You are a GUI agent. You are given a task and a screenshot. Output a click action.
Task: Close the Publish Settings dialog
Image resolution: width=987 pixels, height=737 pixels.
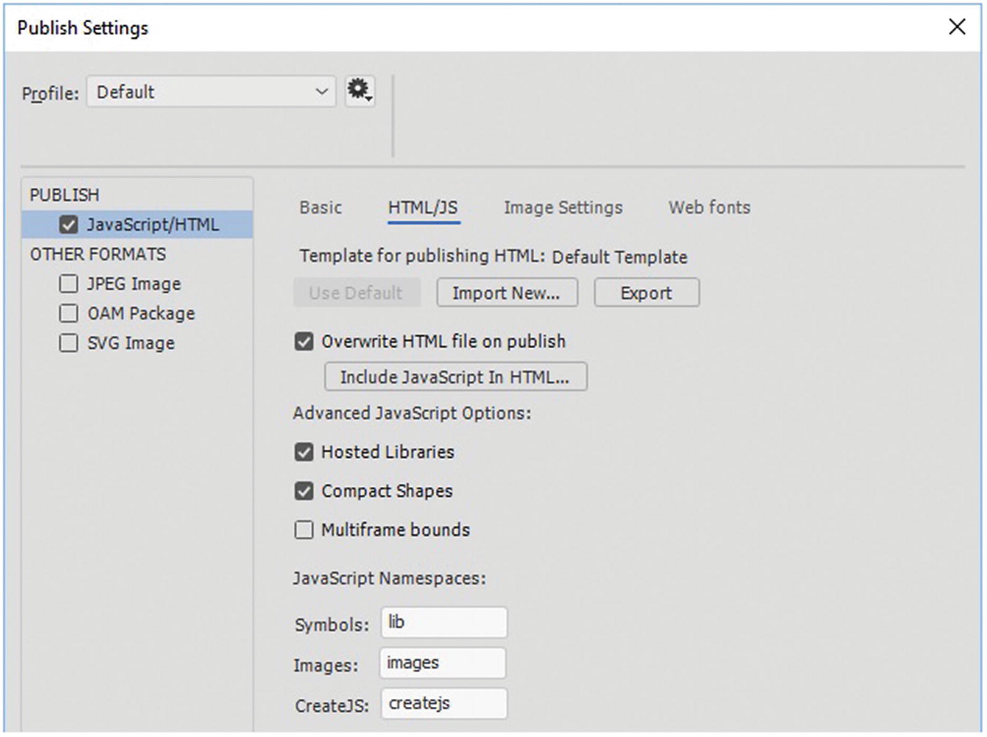click(957, 27)
